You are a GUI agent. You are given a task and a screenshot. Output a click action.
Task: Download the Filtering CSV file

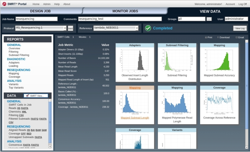pyautogui.click(x=21, y=115)
